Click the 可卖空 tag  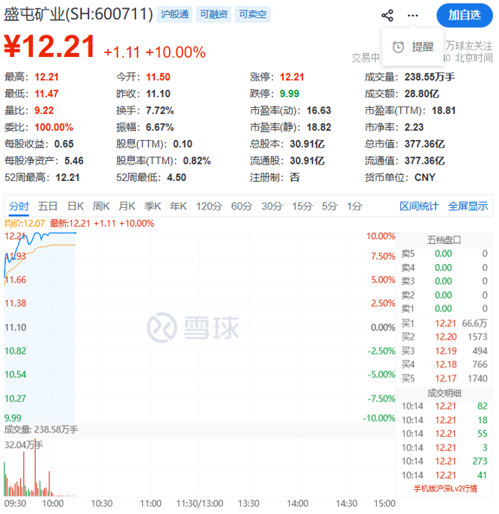(x=251, y=14)
